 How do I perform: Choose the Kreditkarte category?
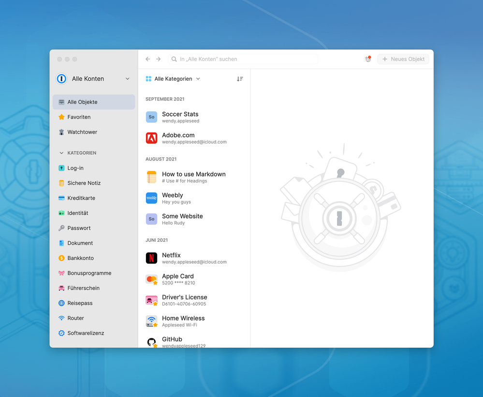click(x=81, y=198)
